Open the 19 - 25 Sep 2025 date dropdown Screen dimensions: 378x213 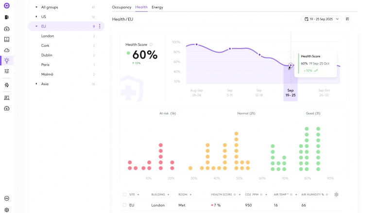click(322, 19)
